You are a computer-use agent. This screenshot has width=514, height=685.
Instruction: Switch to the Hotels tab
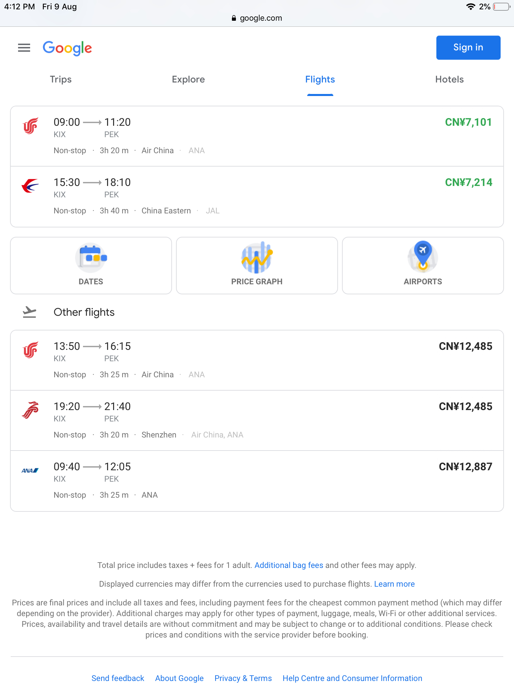tap(449, 80)
